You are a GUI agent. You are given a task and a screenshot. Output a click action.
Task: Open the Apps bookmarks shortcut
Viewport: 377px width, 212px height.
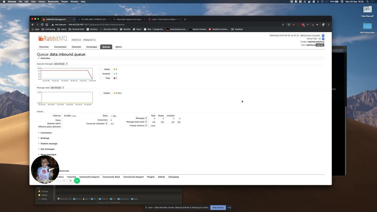coord(35,29)
